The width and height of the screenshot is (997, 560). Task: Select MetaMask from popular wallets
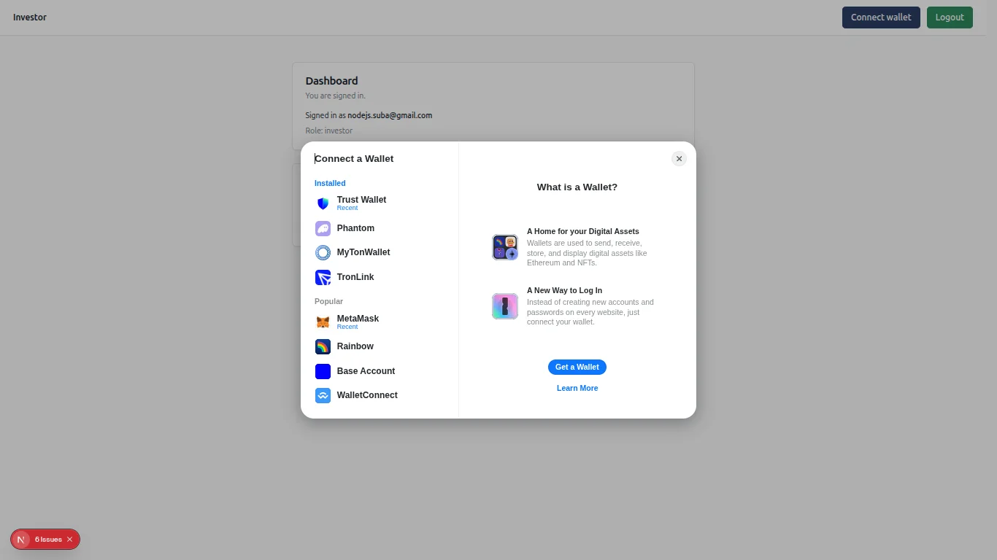(x=380, y=322)
